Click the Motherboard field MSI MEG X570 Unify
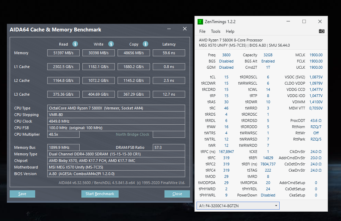This screenshot has height=221, width=341. [x=116, y=167]
